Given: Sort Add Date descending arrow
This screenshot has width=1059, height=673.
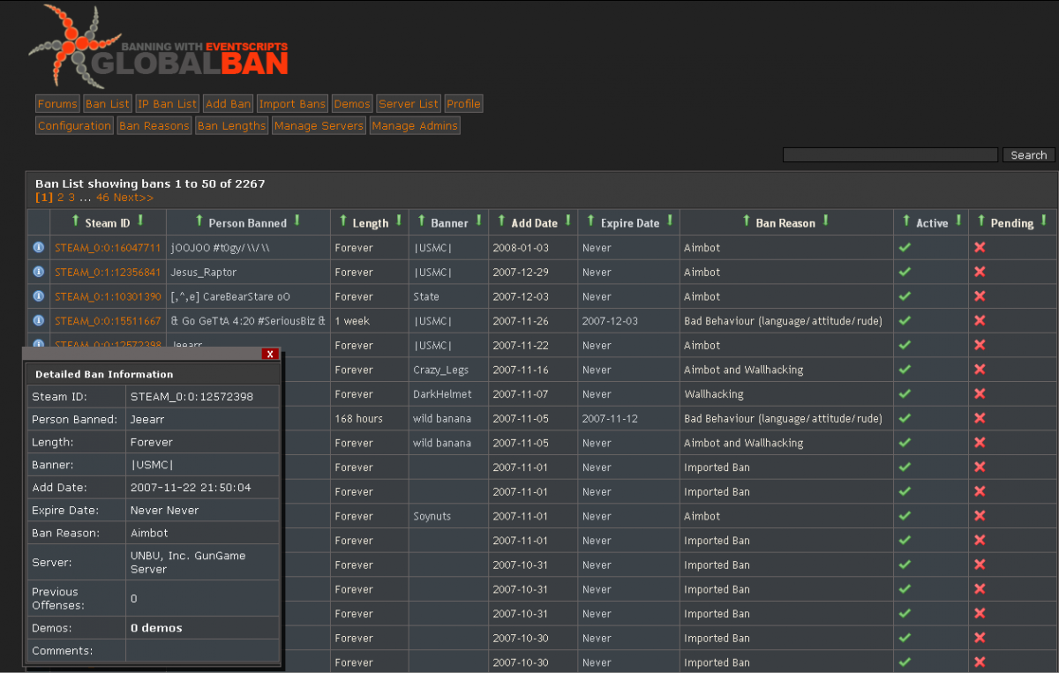Looking at the screenshot, I should coord(568,221).
